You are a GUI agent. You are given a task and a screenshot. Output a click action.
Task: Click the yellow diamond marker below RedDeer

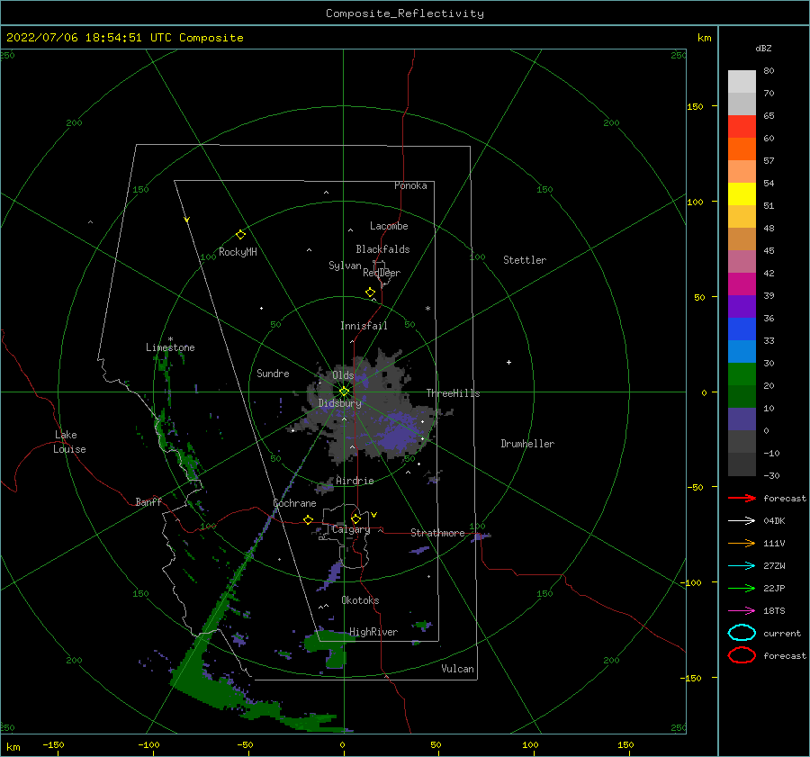370,293
